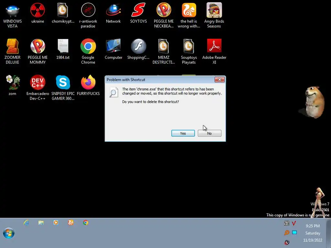This screenshot has width=331, height=248.
Task: Select the ukraine radiation icon
Action: 37,13
